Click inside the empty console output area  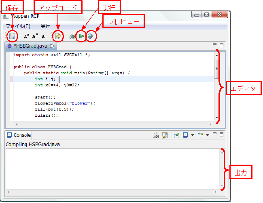tap(112, 169)
